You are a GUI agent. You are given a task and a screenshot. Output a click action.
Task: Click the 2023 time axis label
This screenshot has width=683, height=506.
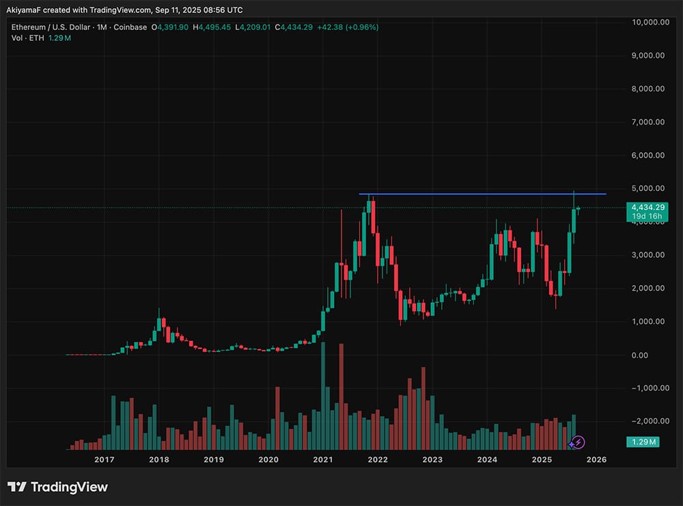(x=432, y=460)
